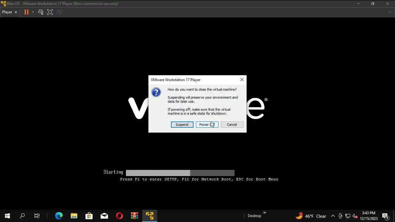Click the muted volume tray icon
395x222 pixels.
pos(355,216)
